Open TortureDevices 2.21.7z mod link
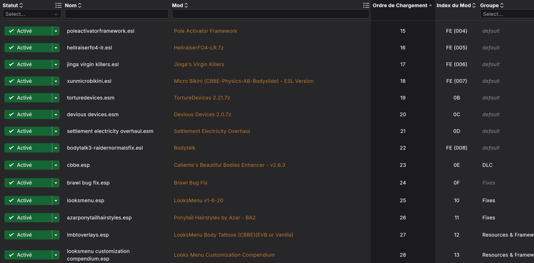This screenshot has width=534, height=263. (x=202, y=97)
